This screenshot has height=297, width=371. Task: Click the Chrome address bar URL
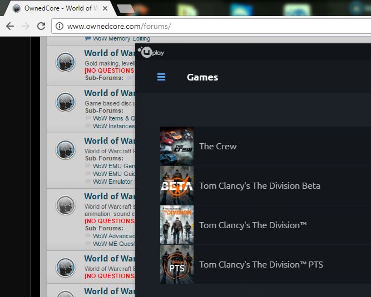click(119, 26)
